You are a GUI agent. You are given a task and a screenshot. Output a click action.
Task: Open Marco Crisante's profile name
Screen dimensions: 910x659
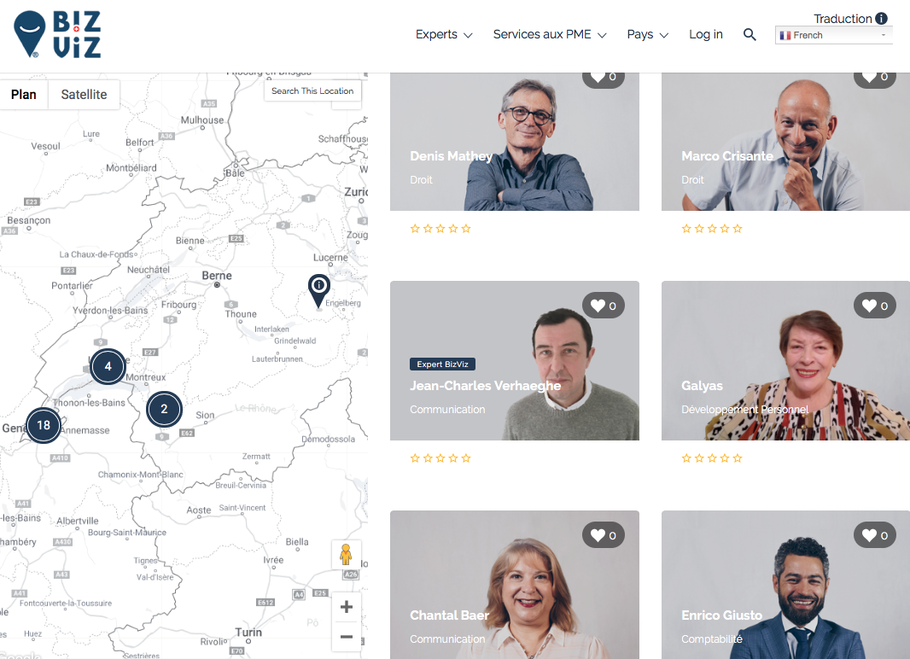click(x=727, y=156)
